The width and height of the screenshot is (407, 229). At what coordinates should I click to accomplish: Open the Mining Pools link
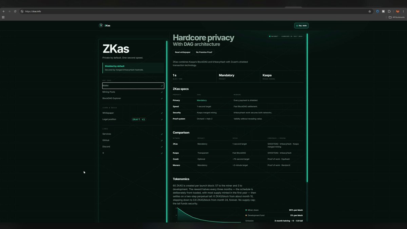click(x=133, y=92)
